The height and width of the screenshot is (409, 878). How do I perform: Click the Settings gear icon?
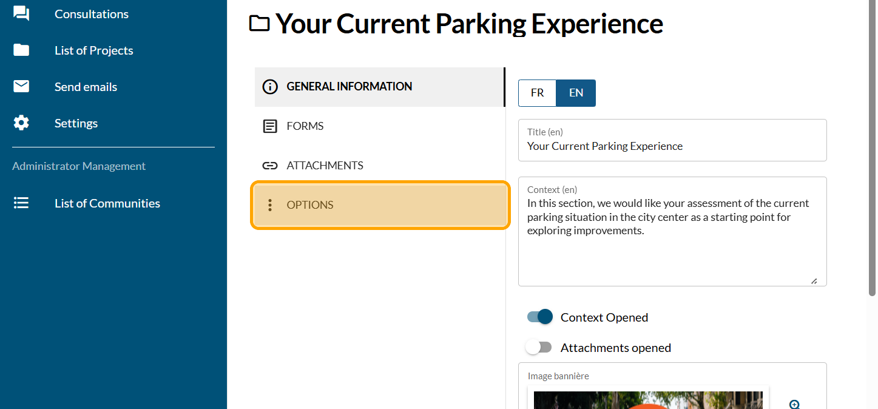pos(21,123)
